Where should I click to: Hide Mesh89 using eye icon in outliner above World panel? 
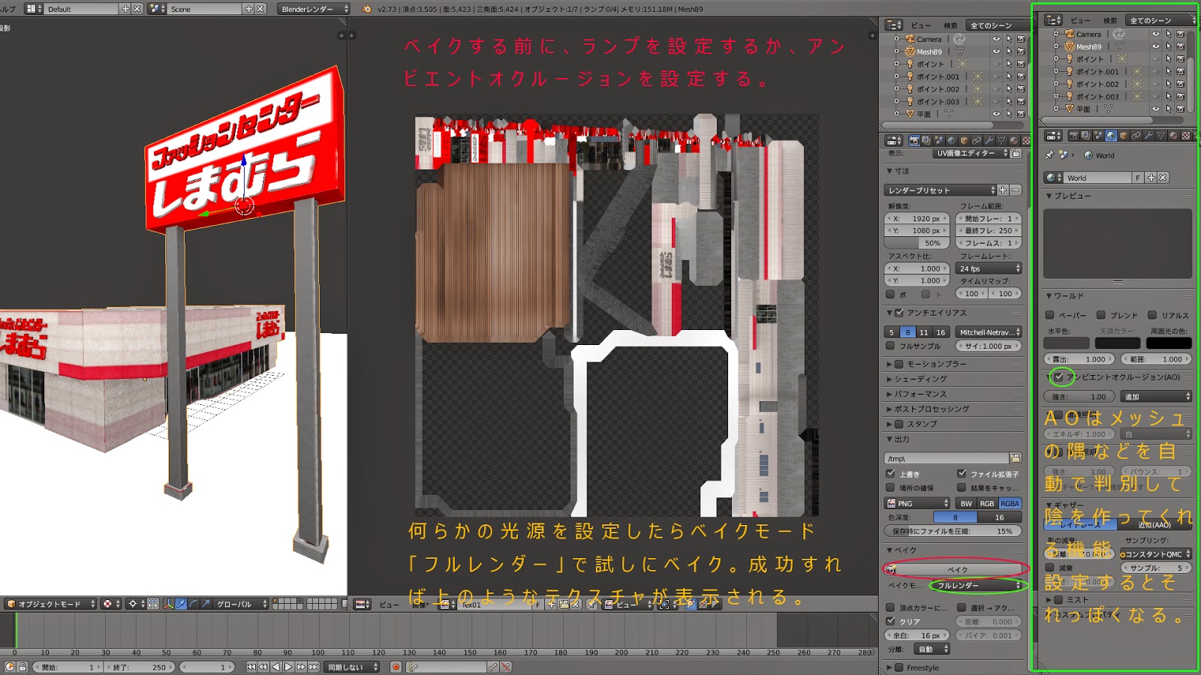pos(1156,46)
